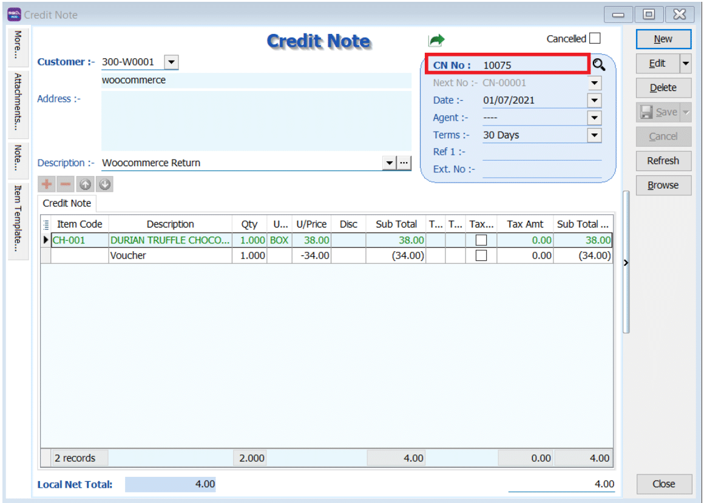Tick tax checkbox for CH-001 row

click(481, 240)
